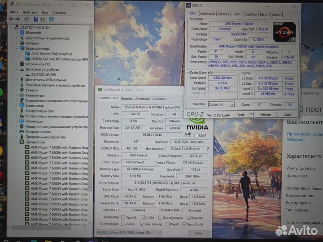Click the Tools button in CPU-Z
This screenshot has height=242, width=323.
[240, 114]
